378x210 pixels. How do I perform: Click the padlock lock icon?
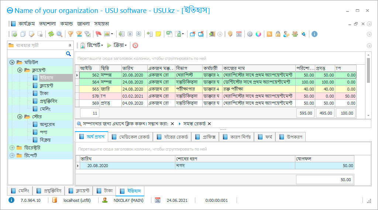click(278, 34)
